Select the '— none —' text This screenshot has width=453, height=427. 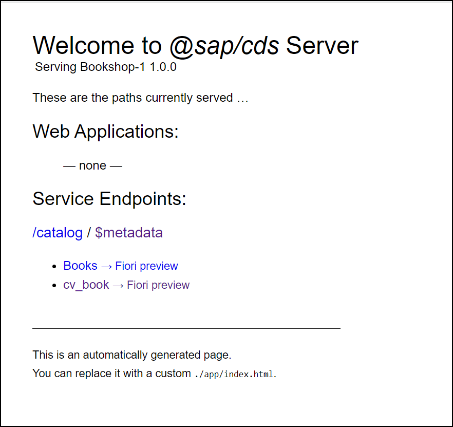[x=93, y=165]
